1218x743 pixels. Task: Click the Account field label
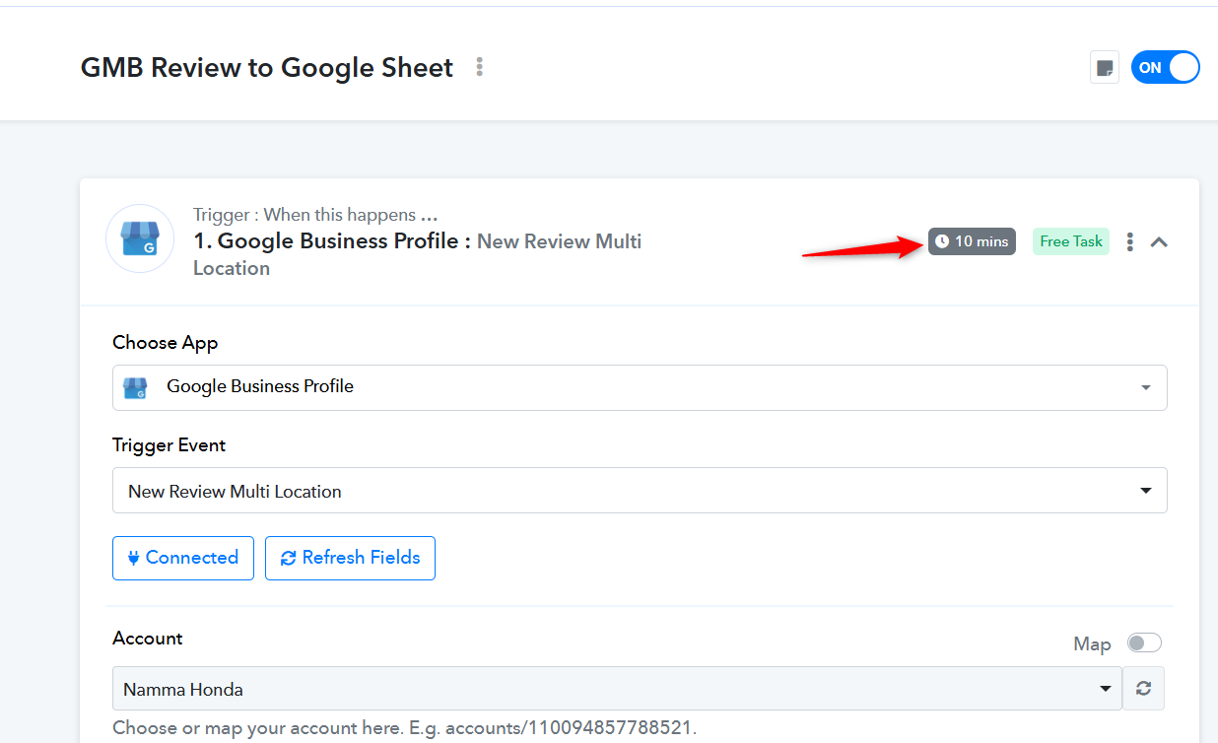pos(148,639)
